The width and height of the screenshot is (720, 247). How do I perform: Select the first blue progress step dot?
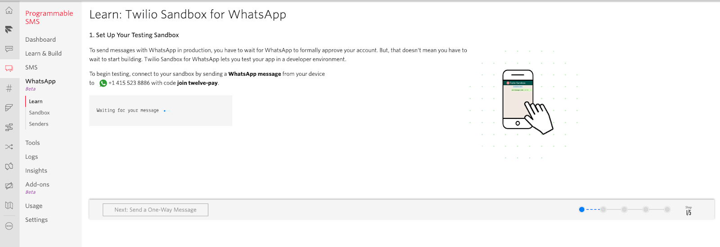(x=581, y=209)
